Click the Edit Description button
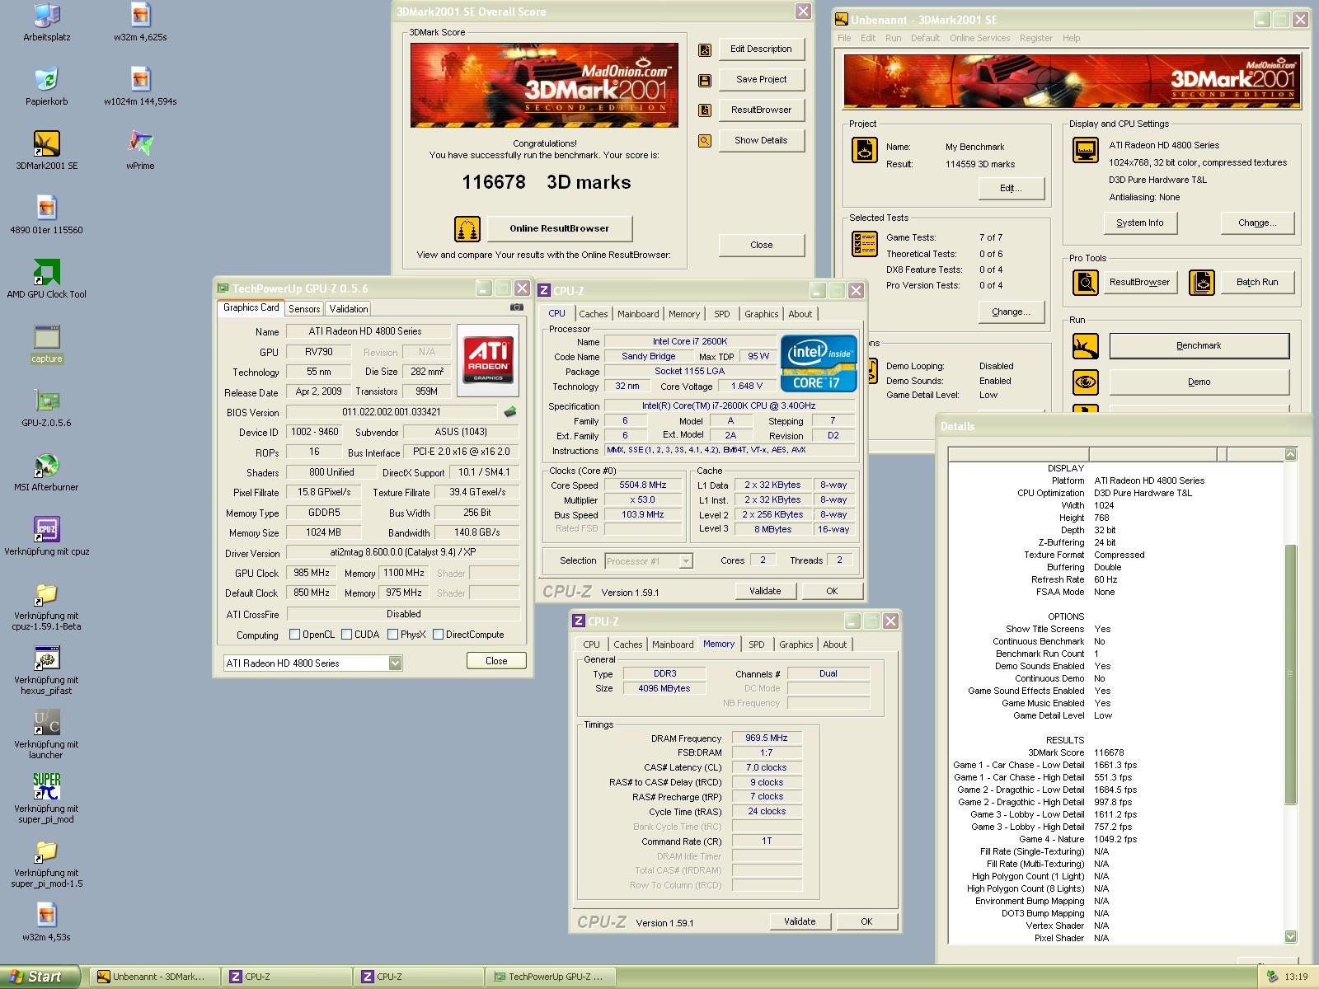The width and height of the screenshot is (1319, 989). [761, 49]
